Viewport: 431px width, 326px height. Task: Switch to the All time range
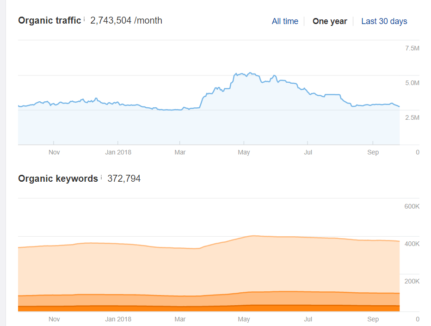285,21
